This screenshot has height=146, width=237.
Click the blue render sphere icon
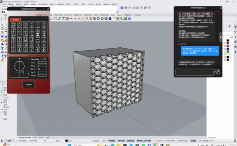[x=110, y=18]
